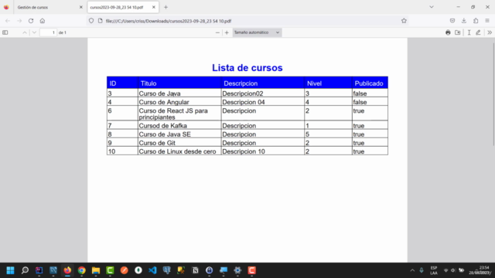Click the PDF viewer vertical scrollbar
This screenshot has height=278, width=495.
[493, 93]
